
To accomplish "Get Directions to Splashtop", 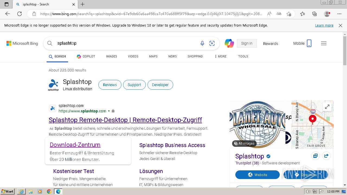I will (x=306, y=175).
